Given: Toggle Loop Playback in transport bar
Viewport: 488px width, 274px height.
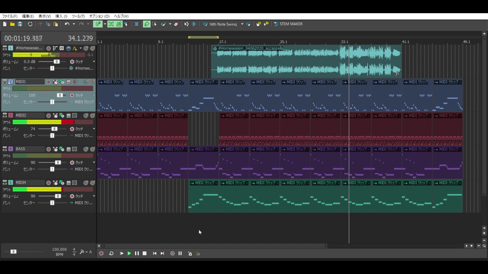Looking at the screenshot, I should click(111, 253).
